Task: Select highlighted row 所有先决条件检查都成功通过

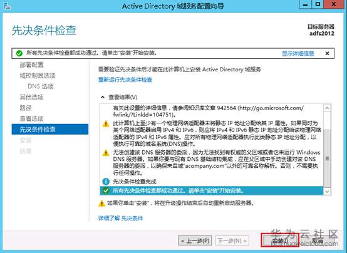Action: click(x=211, y=190)
